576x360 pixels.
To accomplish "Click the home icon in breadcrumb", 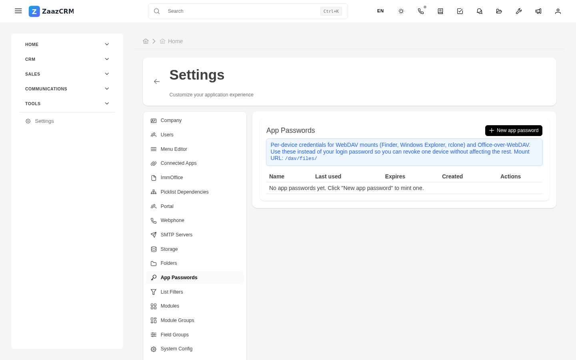I will (146, 41).
